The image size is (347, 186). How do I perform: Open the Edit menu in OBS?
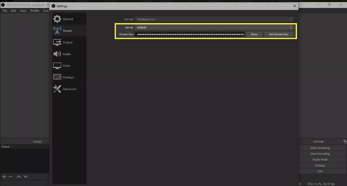pyautogui.click(x=14, y=10)
